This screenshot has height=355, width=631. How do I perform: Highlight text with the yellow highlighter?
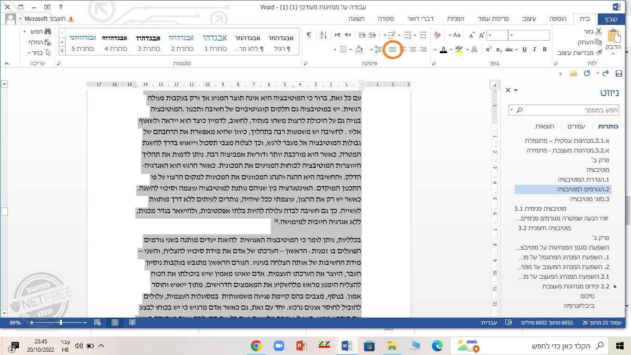[458, 50]
